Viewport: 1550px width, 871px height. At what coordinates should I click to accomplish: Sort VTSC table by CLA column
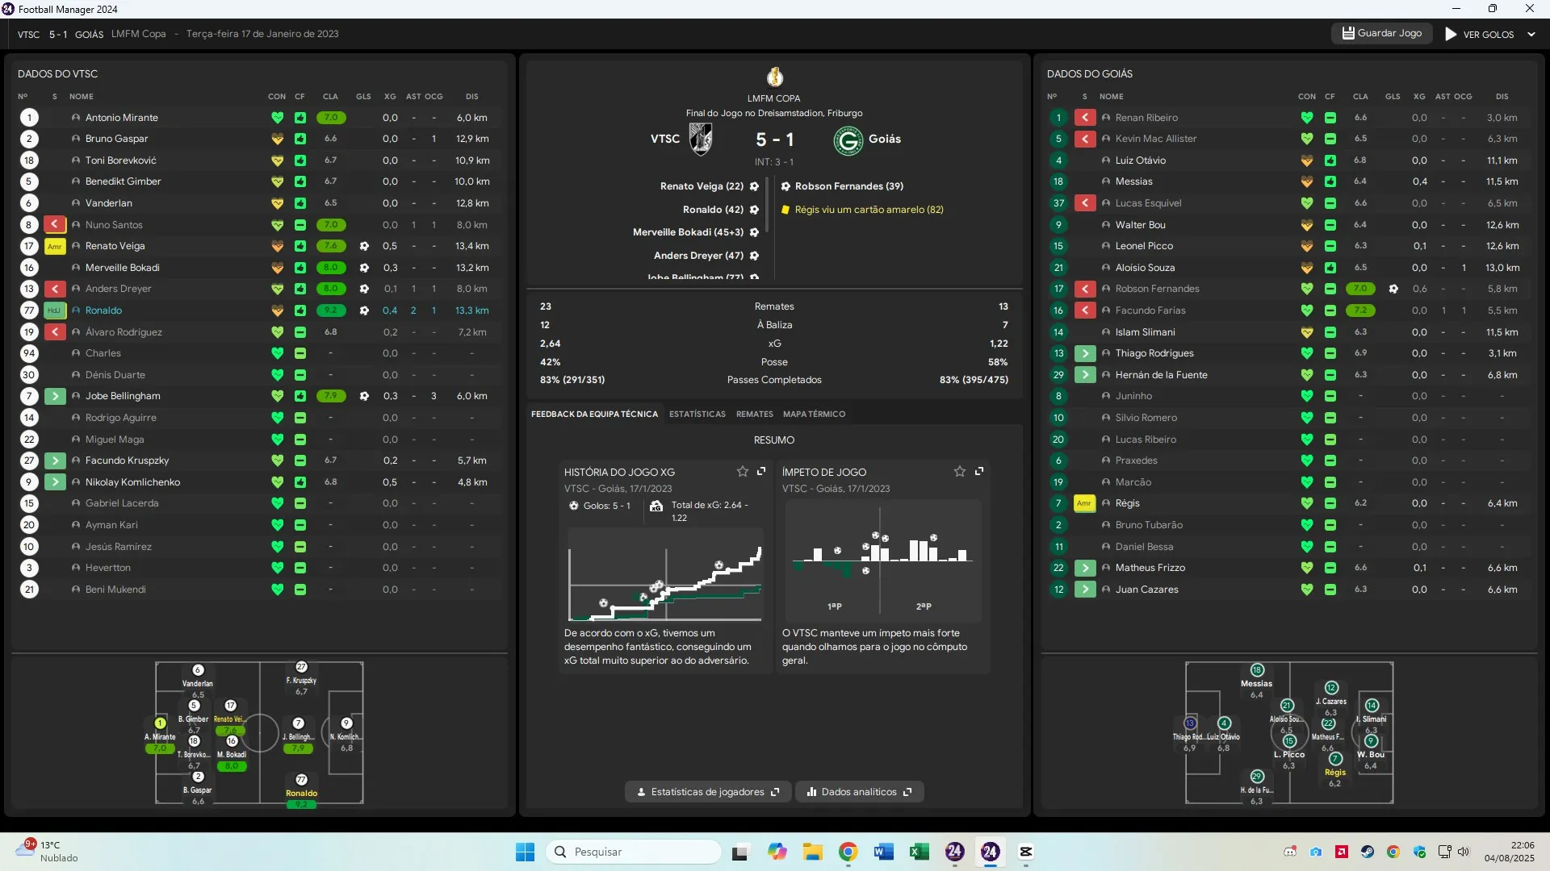pos(330,97)
